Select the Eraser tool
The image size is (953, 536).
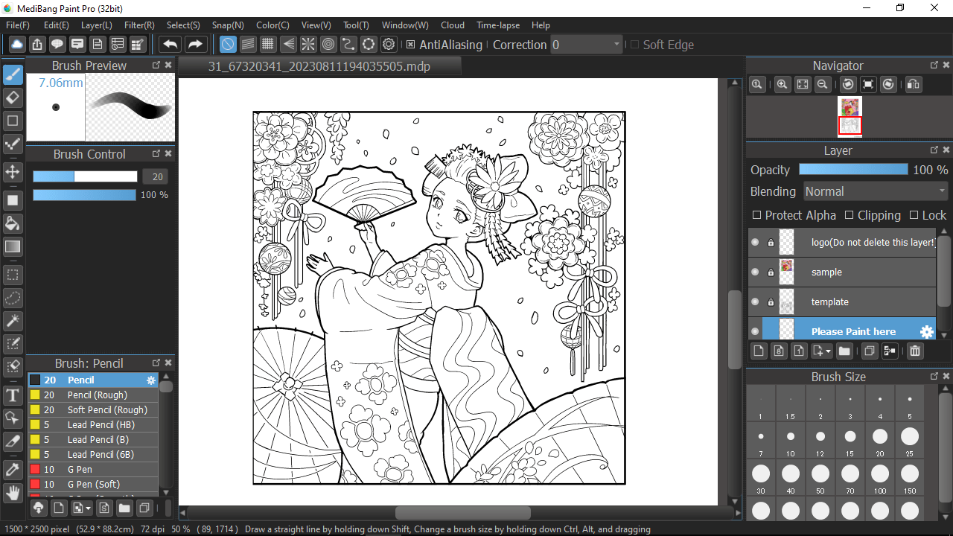click(x=13, y=98)
